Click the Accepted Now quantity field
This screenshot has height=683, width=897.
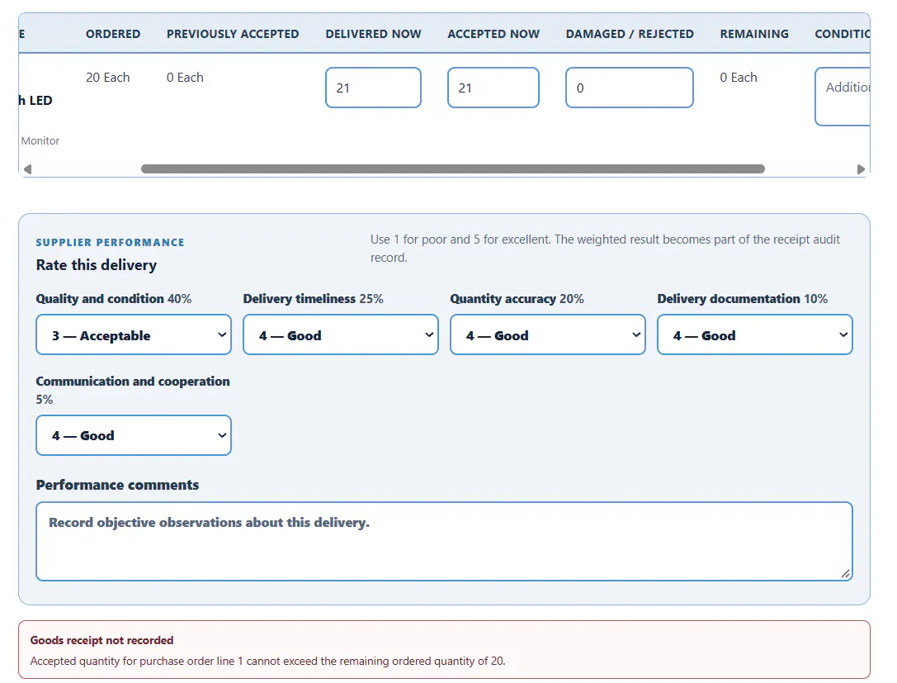coord(493,88)
